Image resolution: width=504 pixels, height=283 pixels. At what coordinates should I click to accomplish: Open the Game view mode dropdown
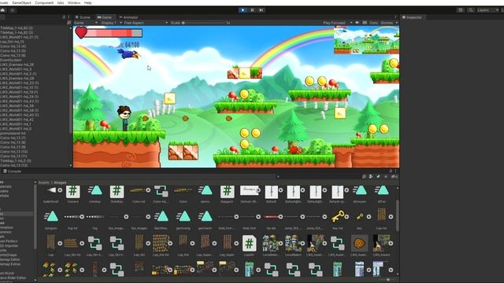86,23
